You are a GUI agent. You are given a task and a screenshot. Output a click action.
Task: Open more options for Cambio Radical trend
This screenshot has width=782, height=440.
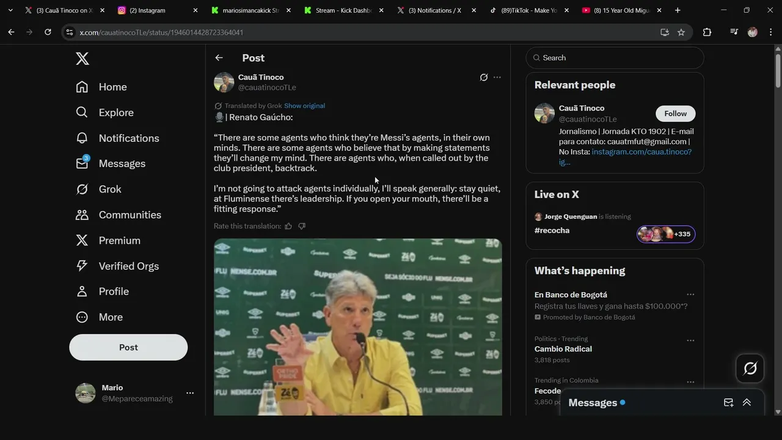point(690,340)
